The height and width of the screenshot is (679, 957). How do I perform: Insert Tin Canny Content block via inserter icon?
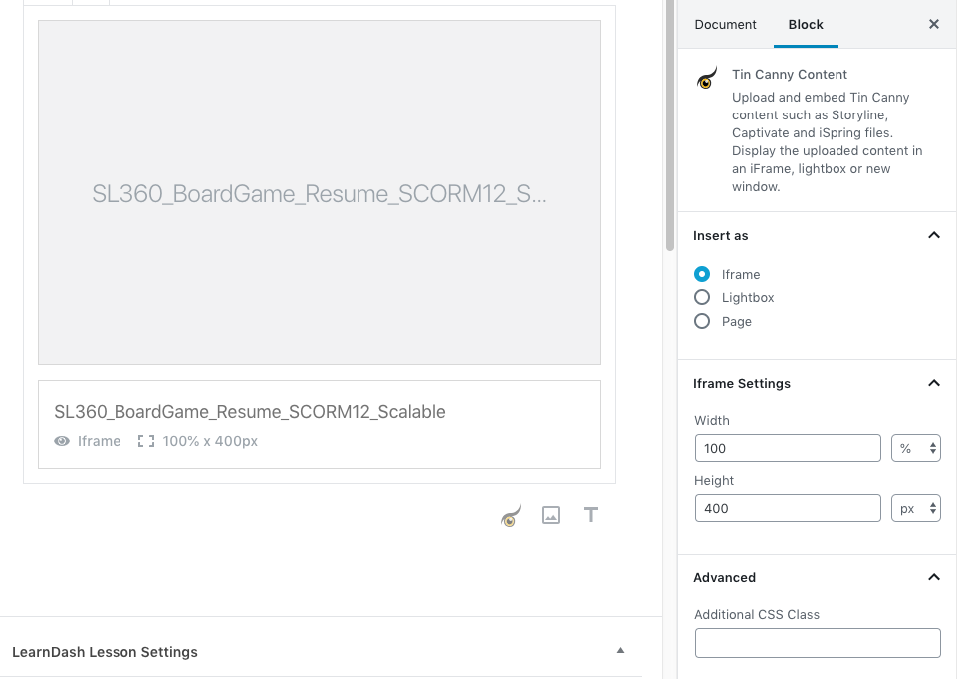(511, 515)
